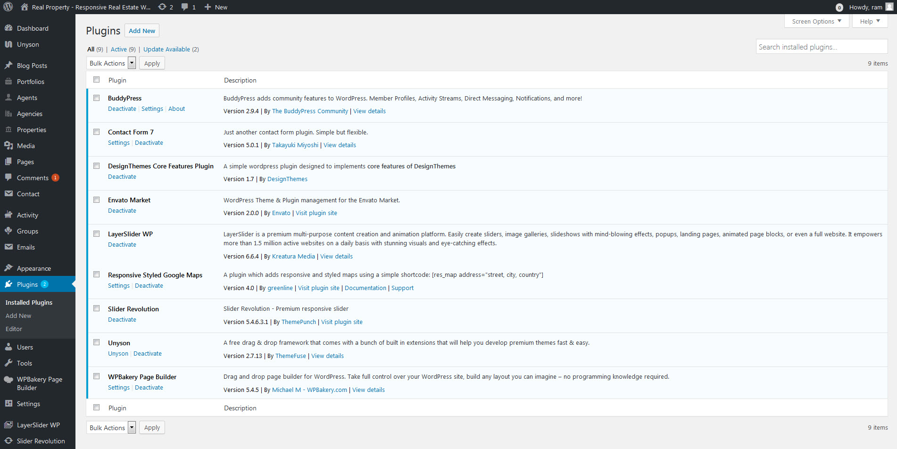Screen dimensions: 897x449
Task: Open Settings link for Contact Form 7
Action: 119,143
